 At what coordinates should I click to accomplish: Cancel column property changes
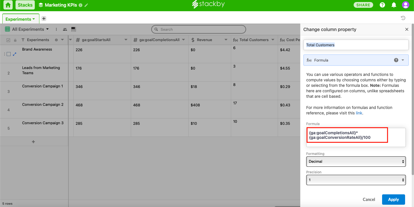coord(369,200)
